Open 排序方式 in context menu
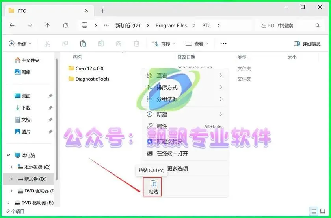331x218 pixels. pos(185,87)
